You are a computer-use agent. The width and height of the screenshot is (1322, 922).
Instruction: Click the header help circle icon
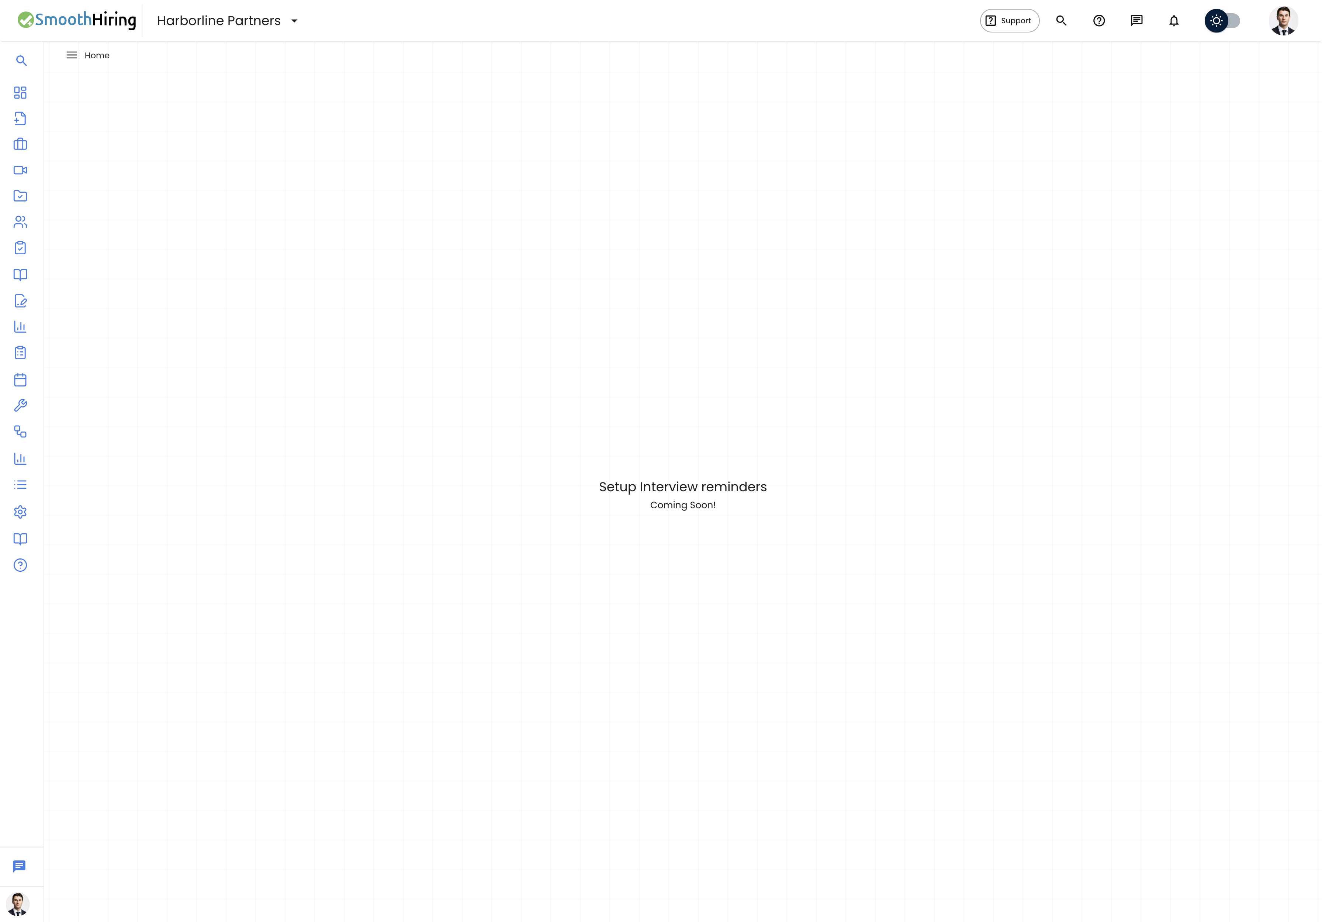click(x=1098, y=21)
